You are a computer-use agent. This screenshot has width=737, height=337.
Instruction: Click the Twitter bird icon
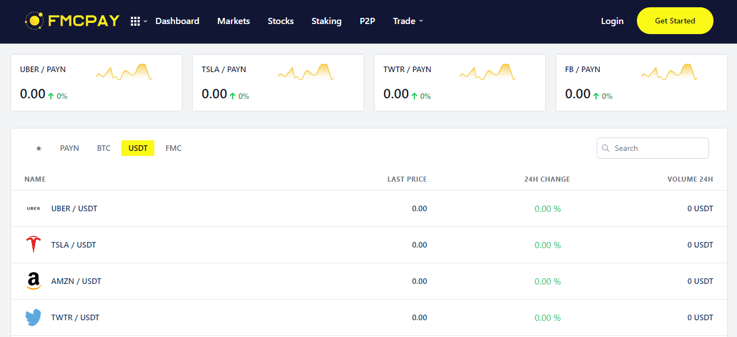tap(34, 317)
